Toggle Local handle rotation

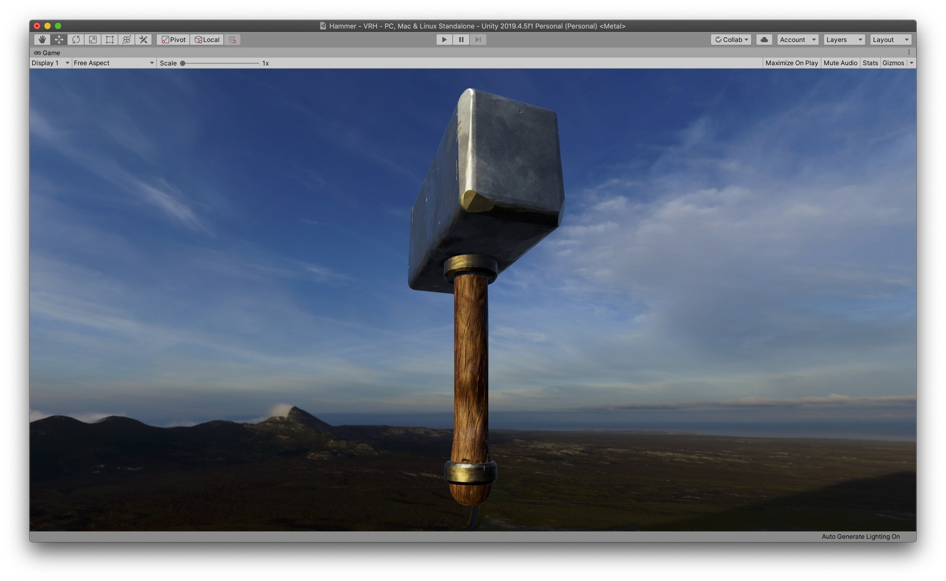tap(207, 40)
